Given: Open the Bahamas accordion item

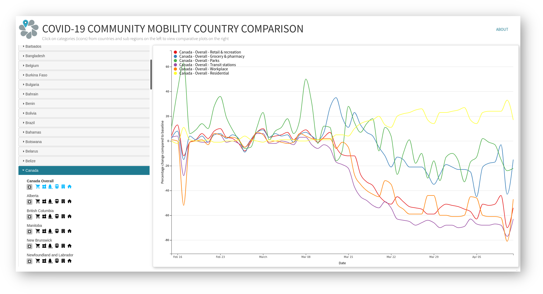Looking at the screenshot, I should tap(84, 132).
